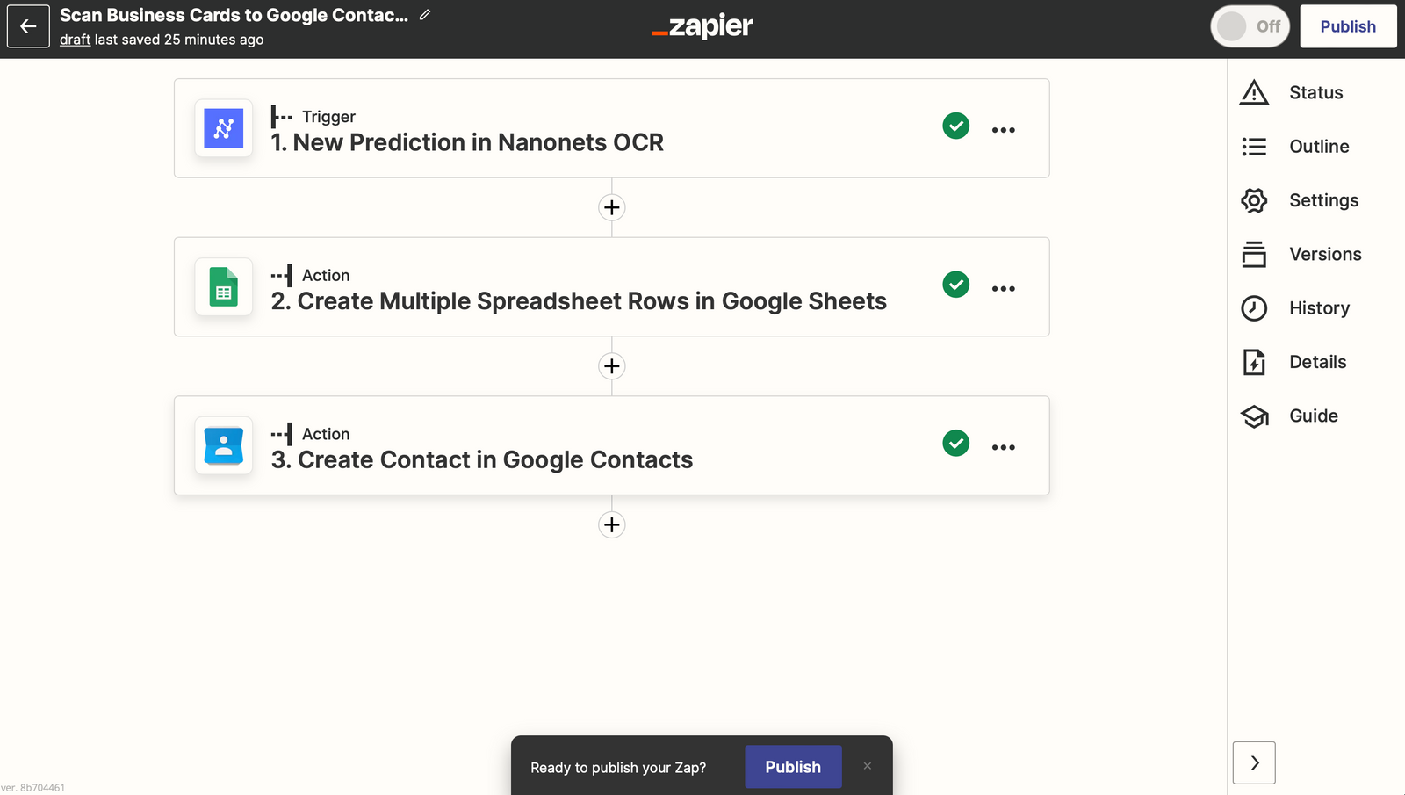Screen dimensions: 1405x795
Task: Add a step after Google Contacts with plus
Action: tap(611, 524)
